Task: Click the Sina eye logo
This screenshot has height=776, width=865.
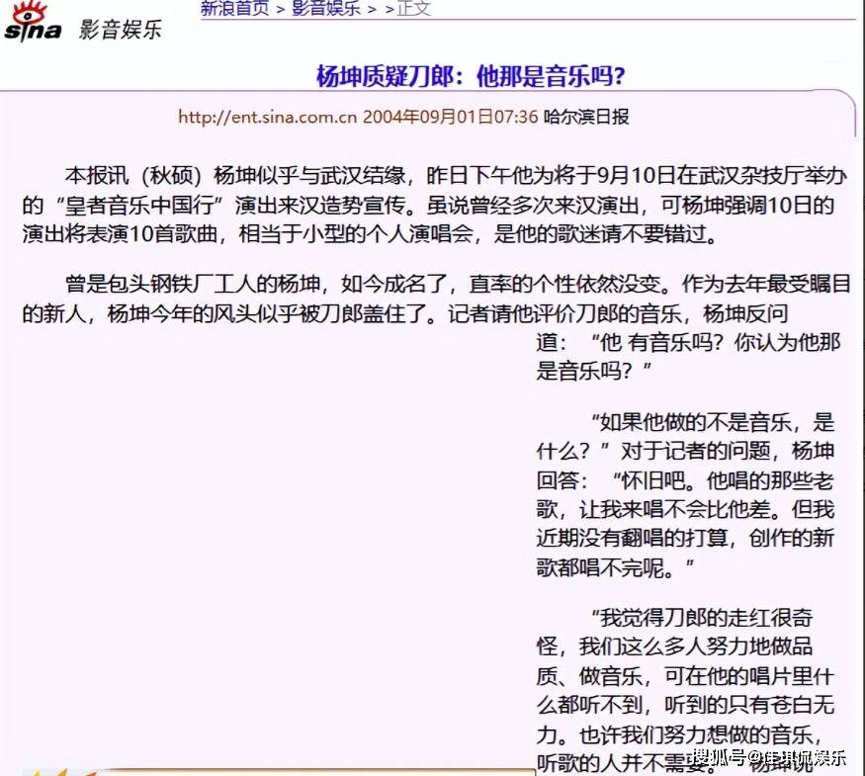Action: tap(32, 23)
